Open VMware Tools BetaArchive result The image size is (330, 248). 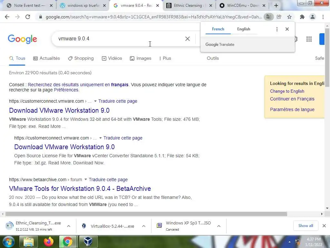(x=80, y=189)
